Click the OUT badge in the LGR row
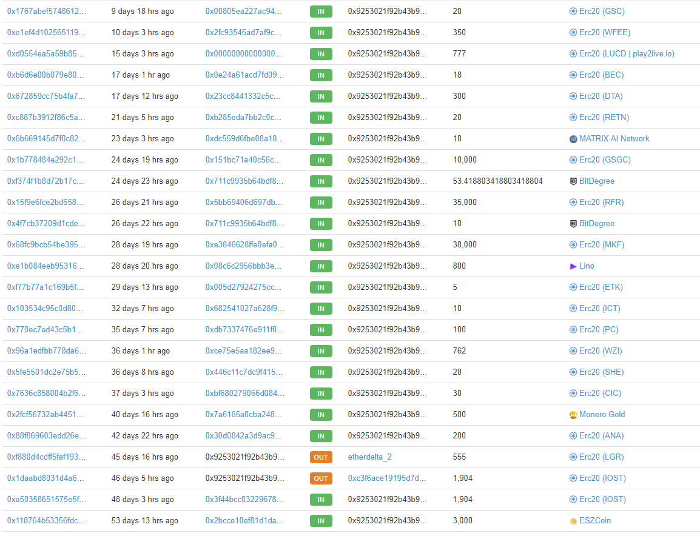This screenshot has width=700, height=533. pyautogui.click(x=321, y=457)
